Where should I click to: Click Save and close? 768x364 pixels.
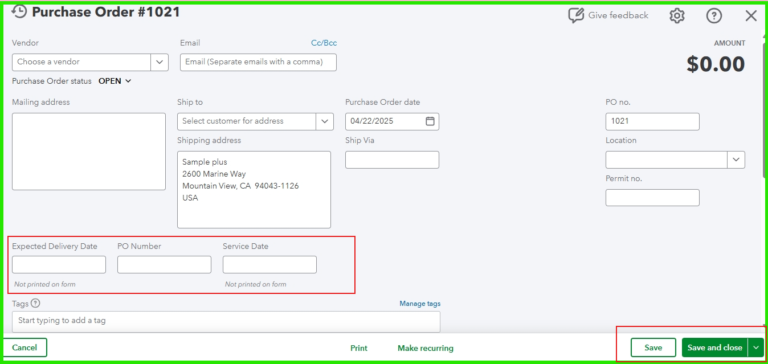(715, 347)
